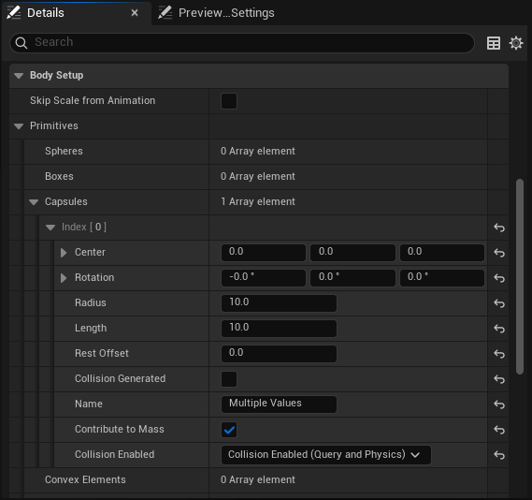Reset Collision Generated to default arrow

coord(499,378)
